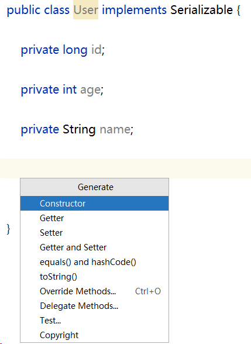Click the id field declaration

pos(63,50)
